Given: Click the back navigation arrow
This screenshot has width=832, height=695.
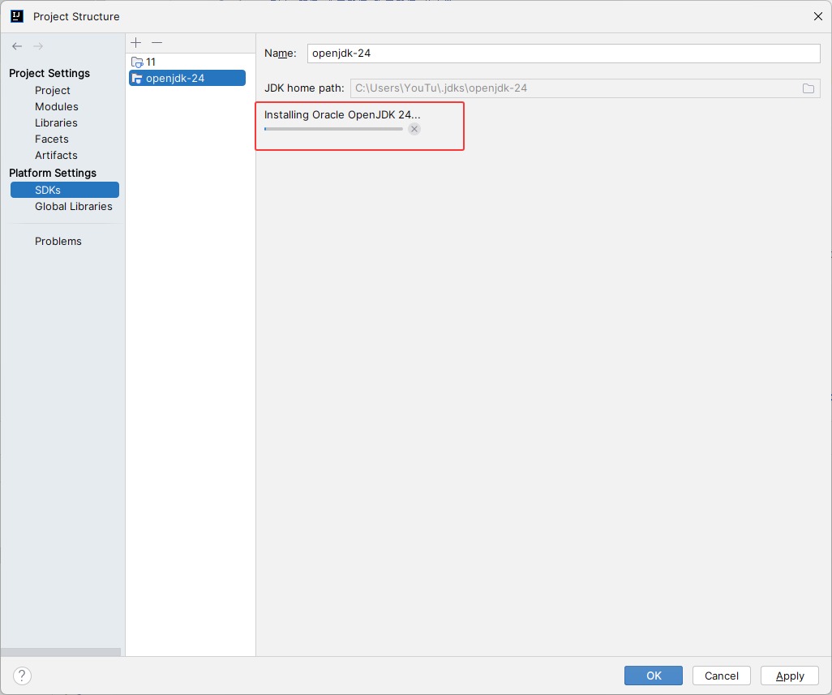Looking at the screenshot, I should point(17,46).
